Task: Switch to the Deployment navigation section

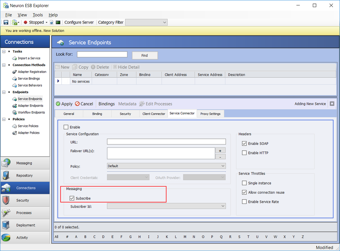Action: 25,225
